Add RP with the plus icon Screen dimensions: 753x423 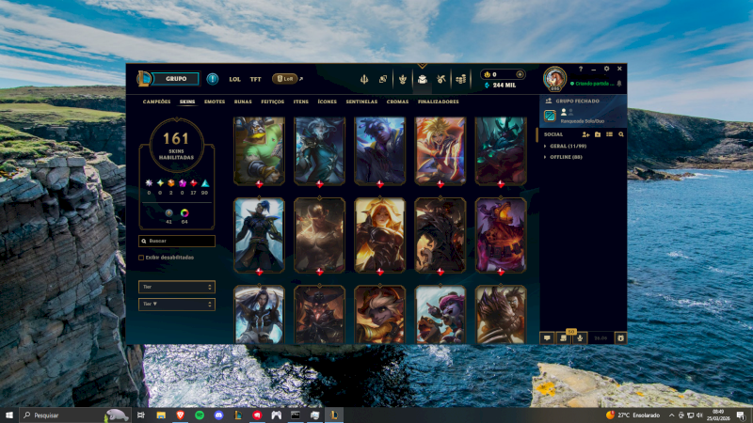520,74
